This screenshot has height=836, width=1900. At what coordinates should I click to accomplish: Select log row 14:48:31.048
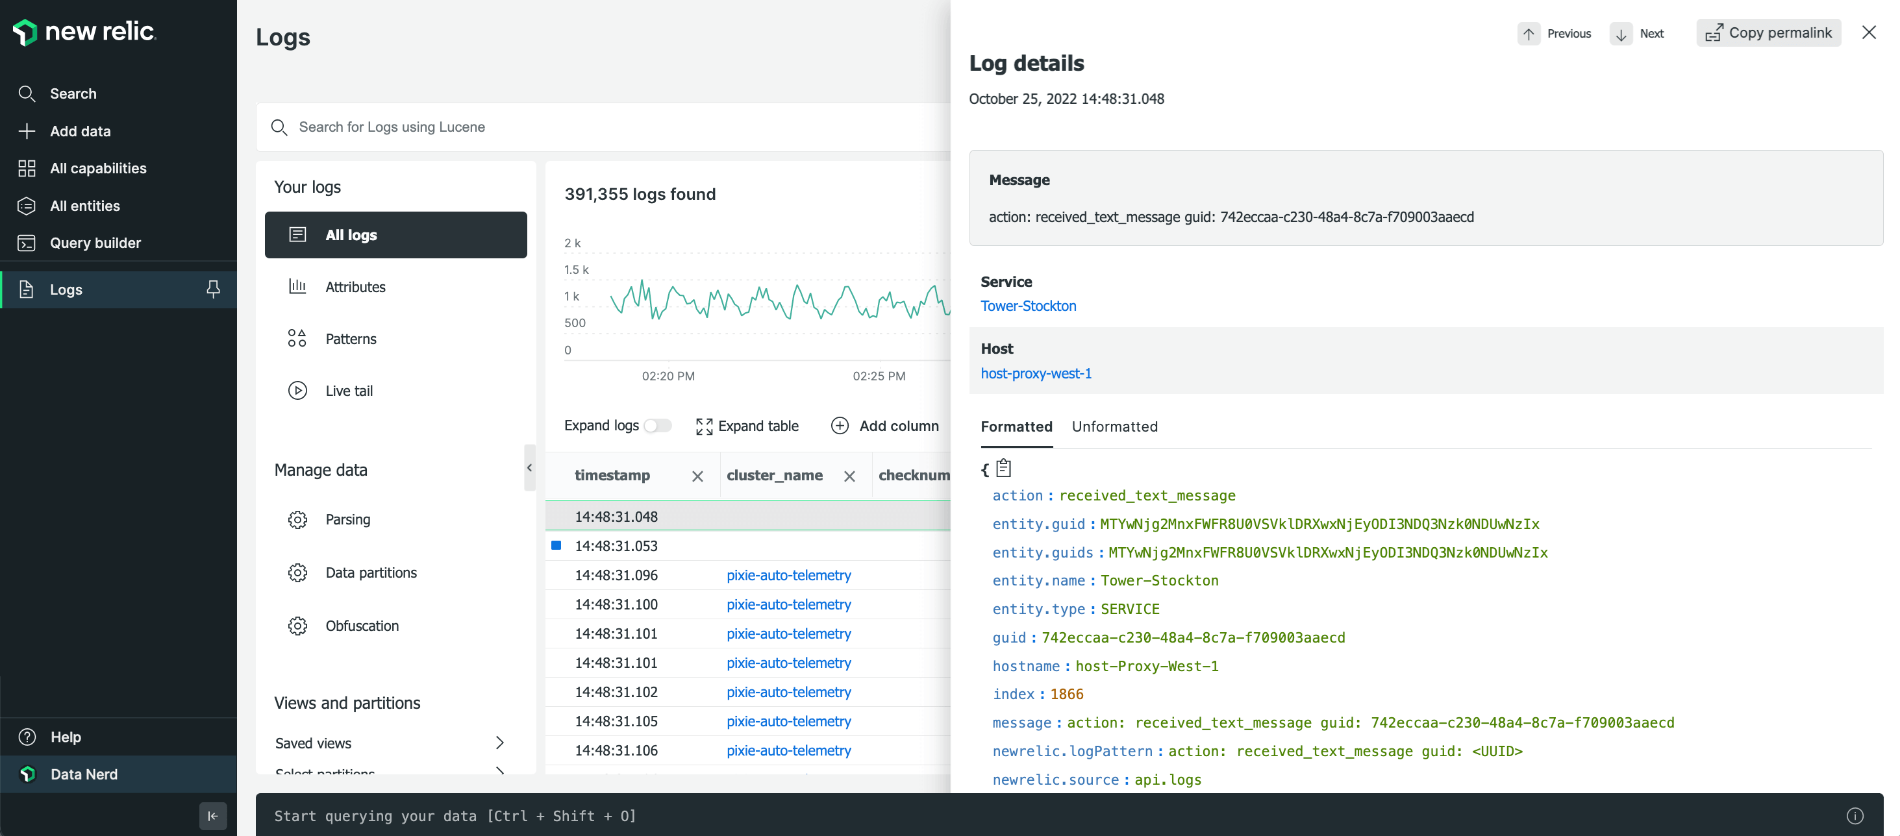(748, 516)
